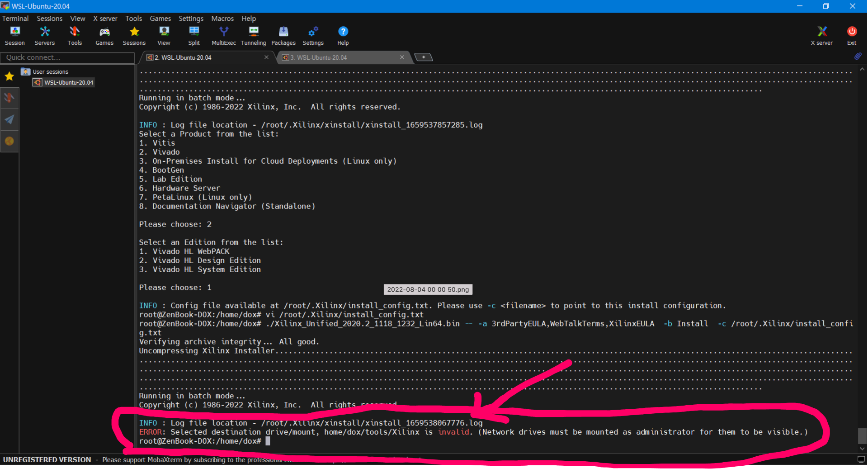Click the red Exit power icon
The height and width of the screenshot is (473, 868).
pos(852,36)
